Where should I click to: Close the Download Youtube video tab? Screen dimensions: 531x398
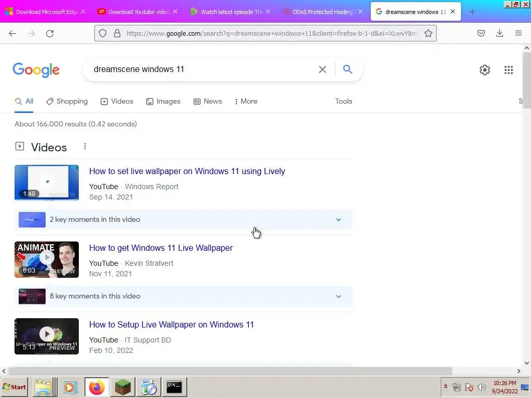tap(175, 11)
